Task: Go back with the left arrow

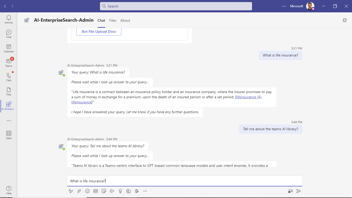Action: [5, 6]
